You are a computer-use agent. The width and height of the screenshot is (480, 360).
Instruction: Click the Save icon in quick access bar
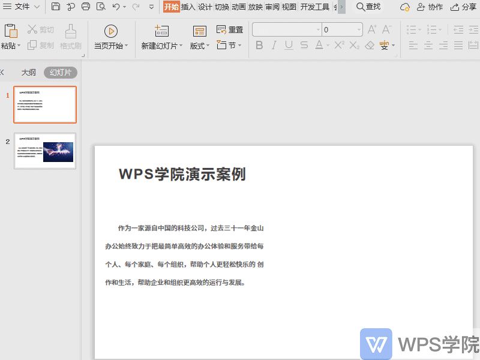pyautogui.click(x=55, y=7)
